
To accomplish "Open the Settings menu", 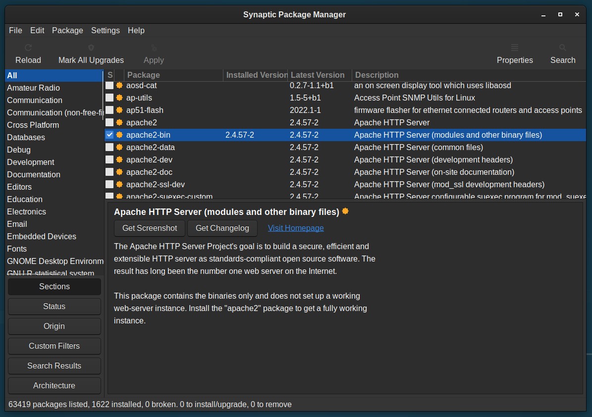I will pyautogui.click(x=106, y=31).
